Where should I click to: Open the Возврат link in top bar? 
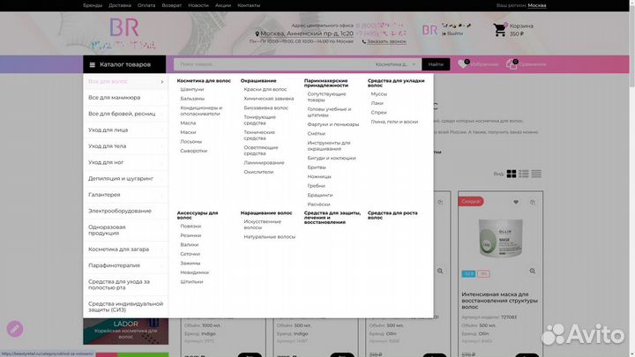point(172,5)
